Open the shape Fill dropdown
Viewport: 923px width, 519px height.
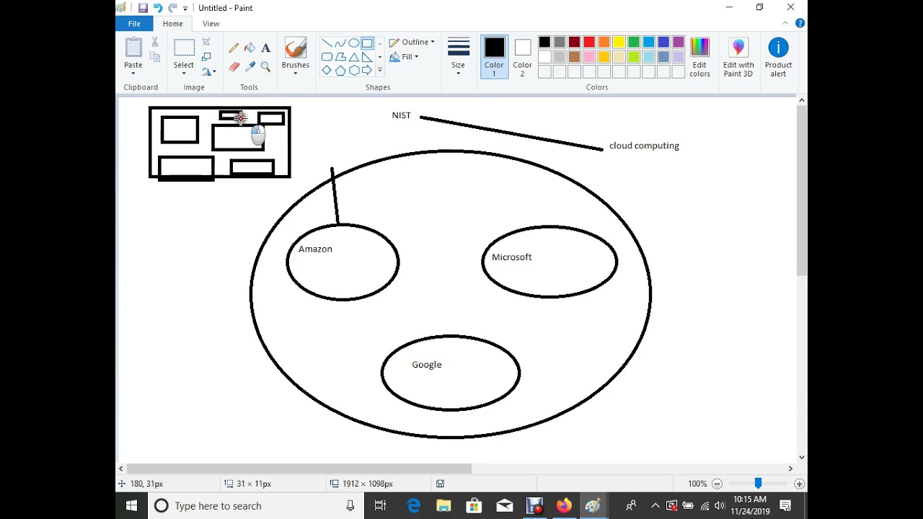pos(404,57)
